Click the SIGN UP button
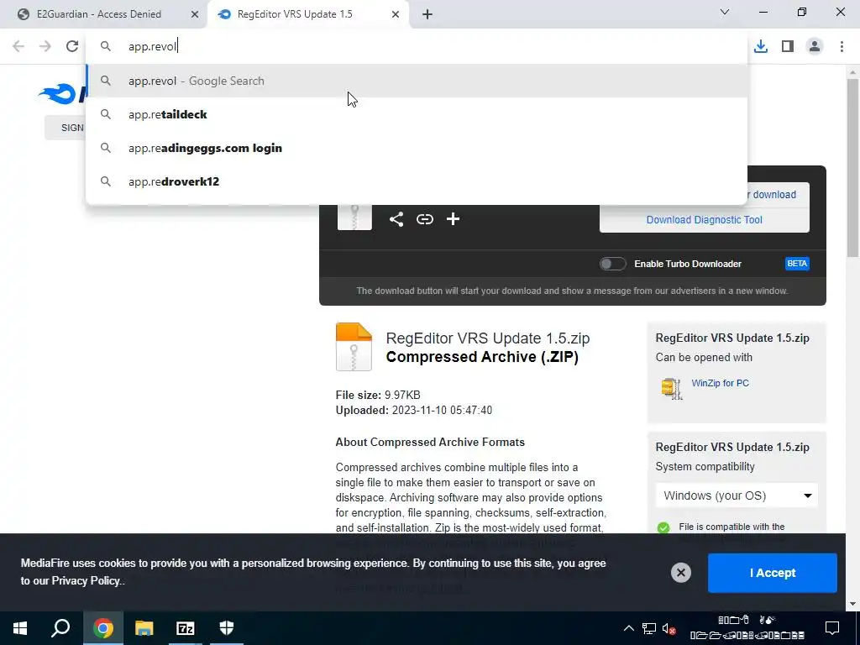 [65, 128]
